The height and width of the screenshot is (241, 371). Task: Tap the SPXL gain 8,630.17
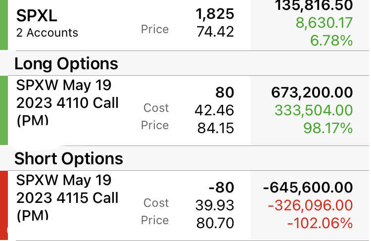point(324,23)
